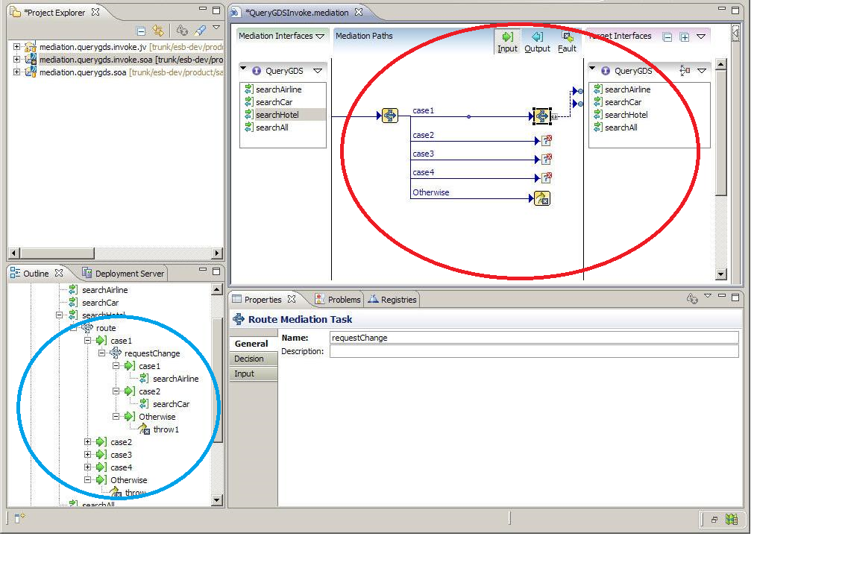Select Input mediation path button

tap(507, 42)
